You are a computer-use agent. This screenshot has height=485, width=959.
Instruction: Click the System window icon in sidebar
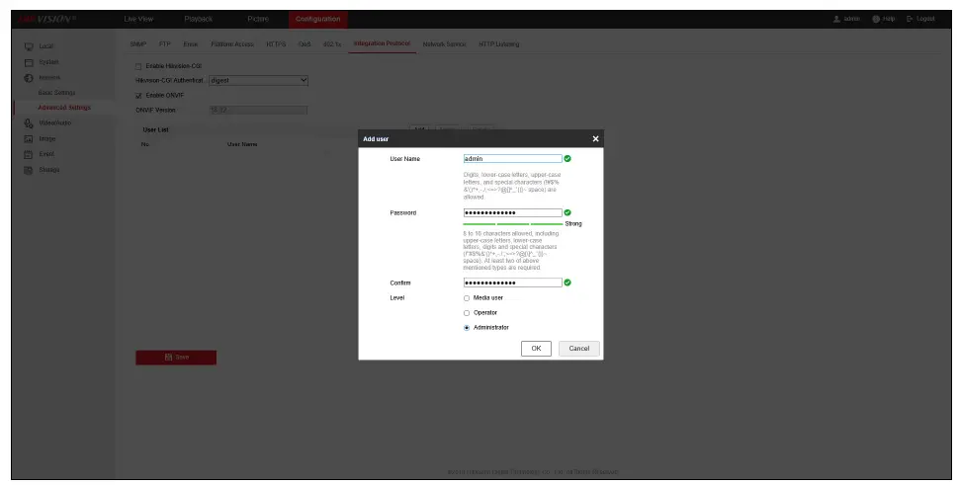point(28,62)
